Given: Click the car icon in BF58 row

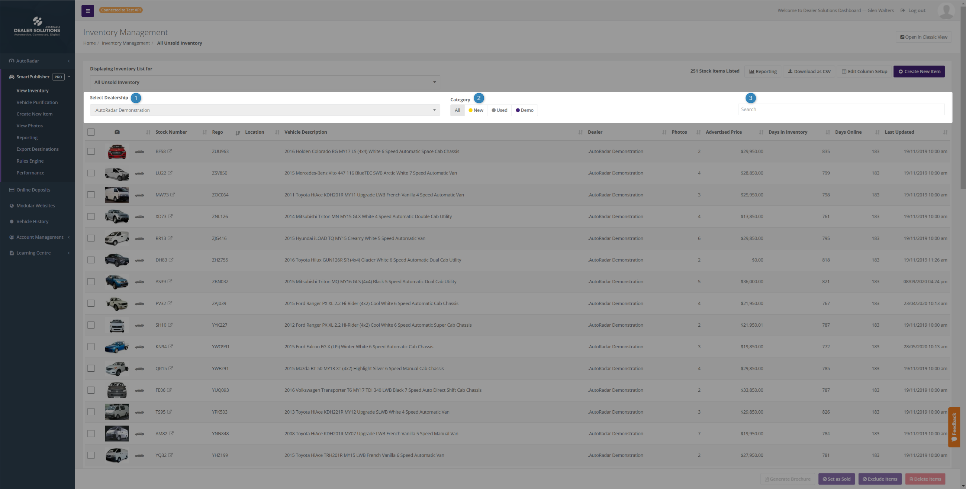Looking at the screenshot, I should pyautogui.click(x=139, y=151).
